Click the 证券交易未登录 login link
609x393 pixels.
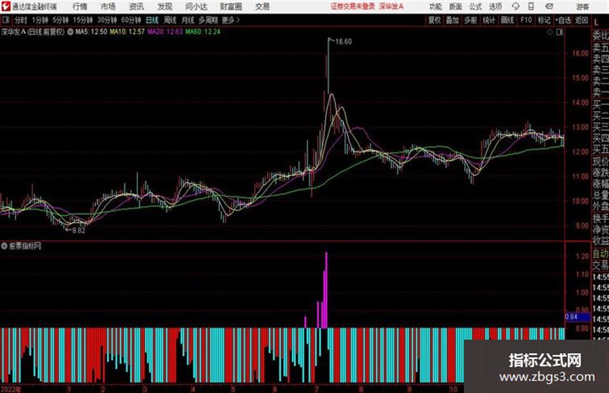point(353,6)
